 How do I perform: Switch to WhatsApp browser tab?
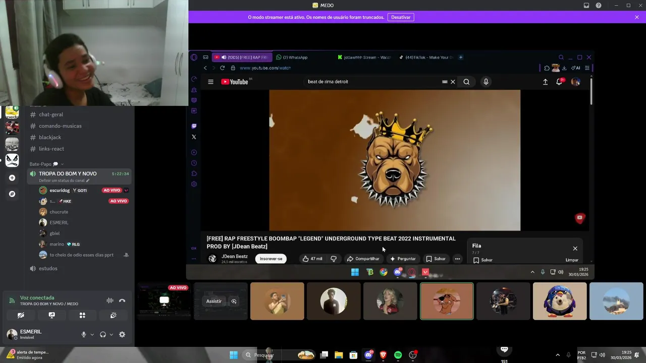click(x=295, y=57)
